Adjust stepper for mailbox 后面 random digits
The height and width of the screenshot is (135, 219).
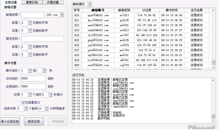click(30, 31)
